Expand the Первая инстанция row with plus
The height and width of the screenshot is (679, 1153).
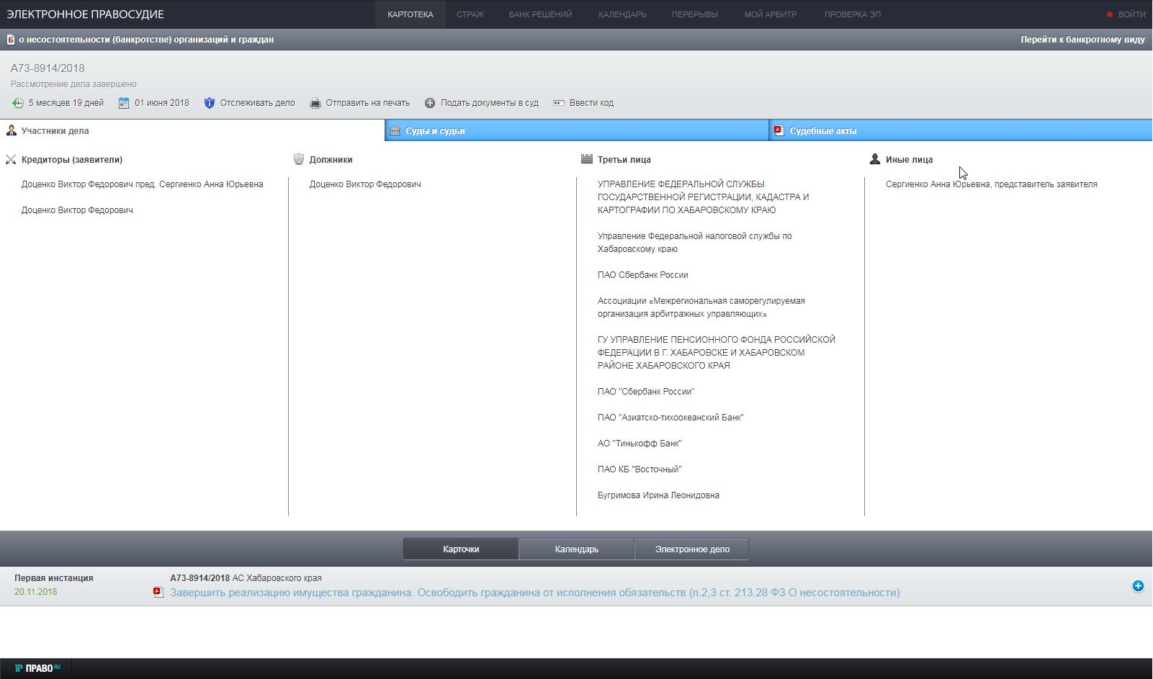tap(1138, 586)
